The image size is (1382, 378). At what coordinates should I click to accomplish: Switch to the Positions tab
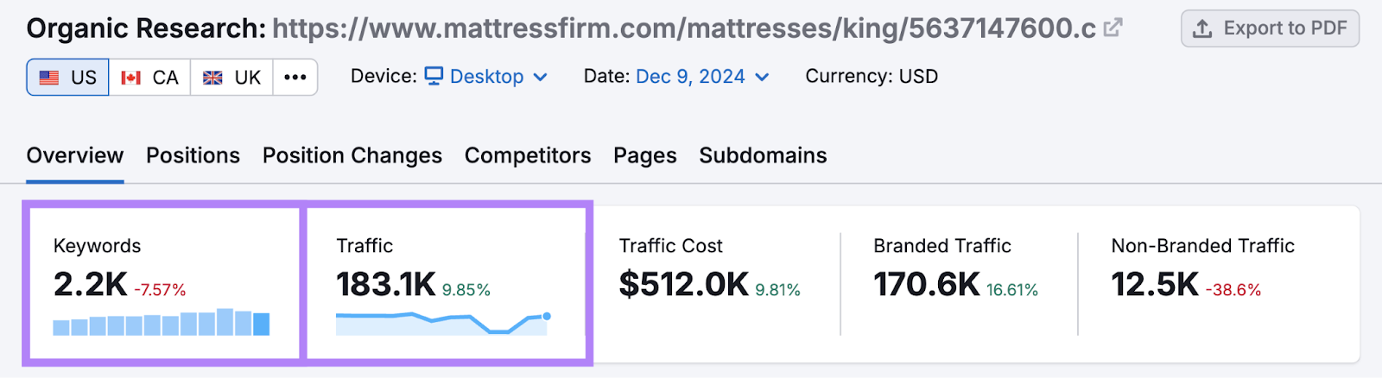pos(193,155)
